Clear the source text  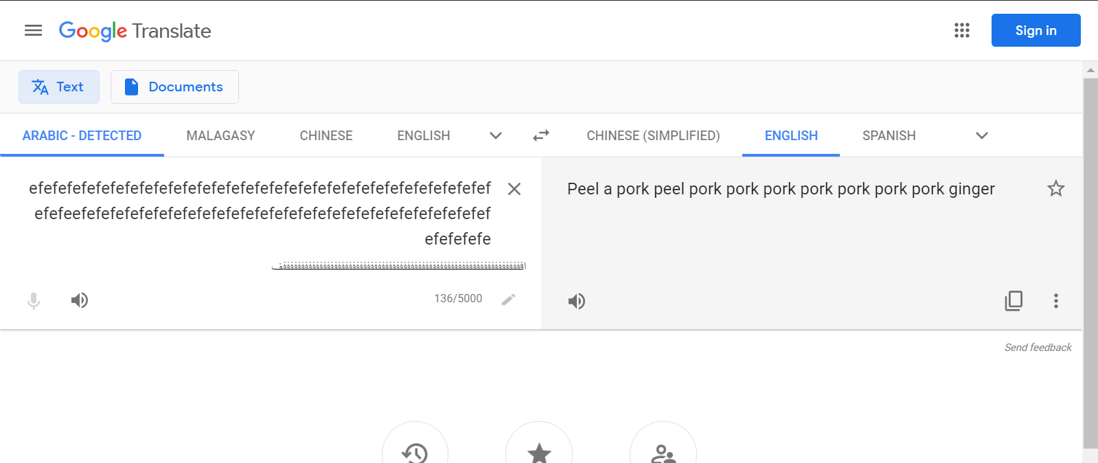click(514, 189)
